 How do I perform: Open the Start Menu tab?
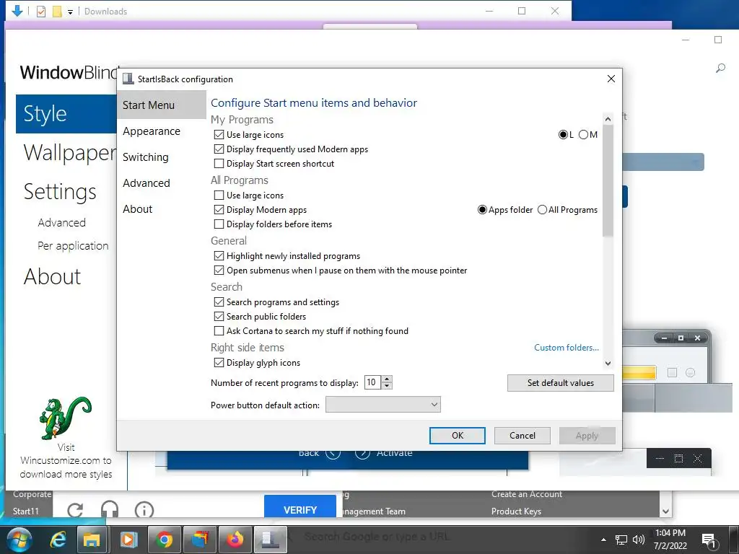(161, 105)
